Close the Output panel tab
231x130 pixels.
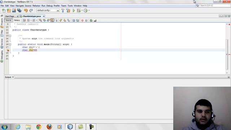[x=13, y=77]
